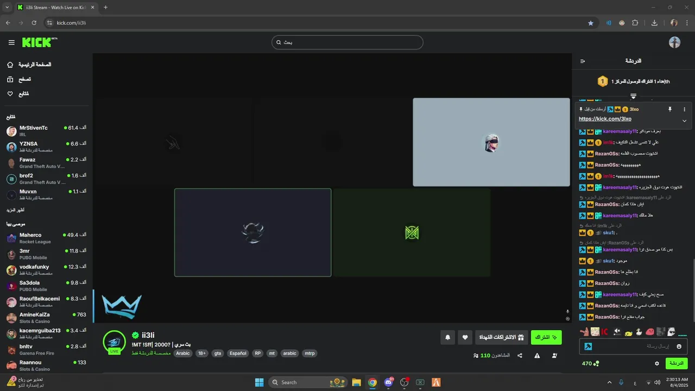Report stream with warning triangle icon
This screenshot has width=695, height=391.
point(537,356)
